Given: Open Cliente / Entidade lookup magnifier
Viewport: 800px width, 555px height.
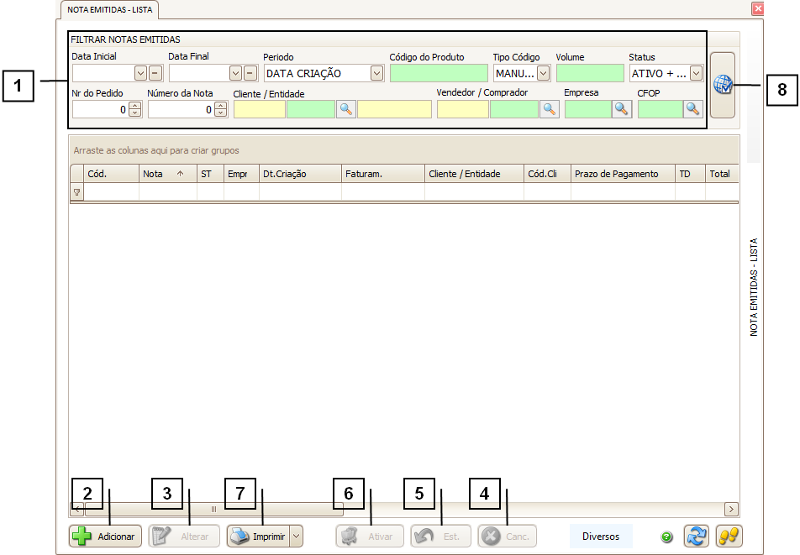Looking at the screenshot, I should [345, 108].
